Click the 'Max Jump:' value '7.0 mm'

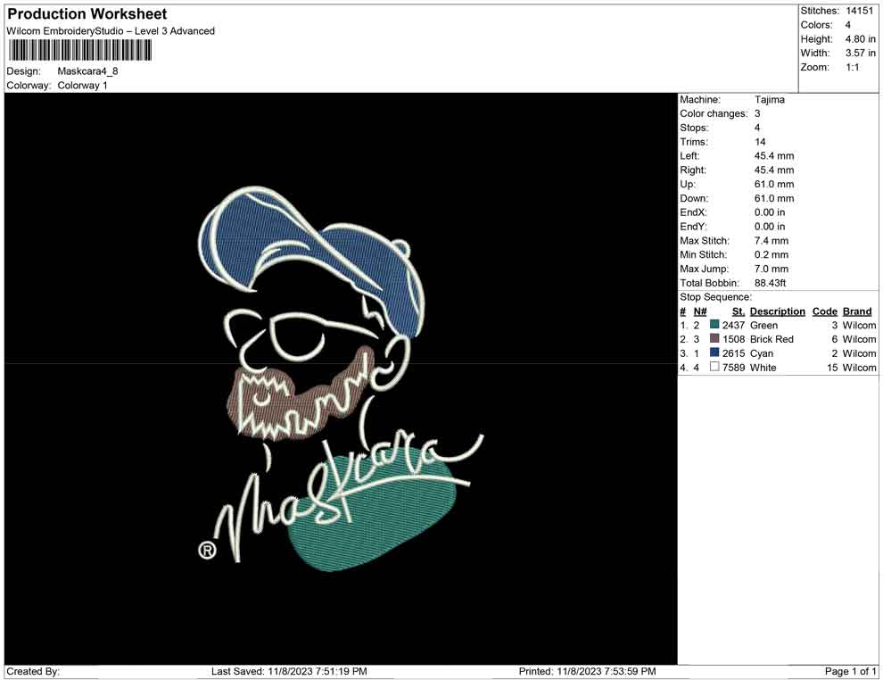point(772,269)
